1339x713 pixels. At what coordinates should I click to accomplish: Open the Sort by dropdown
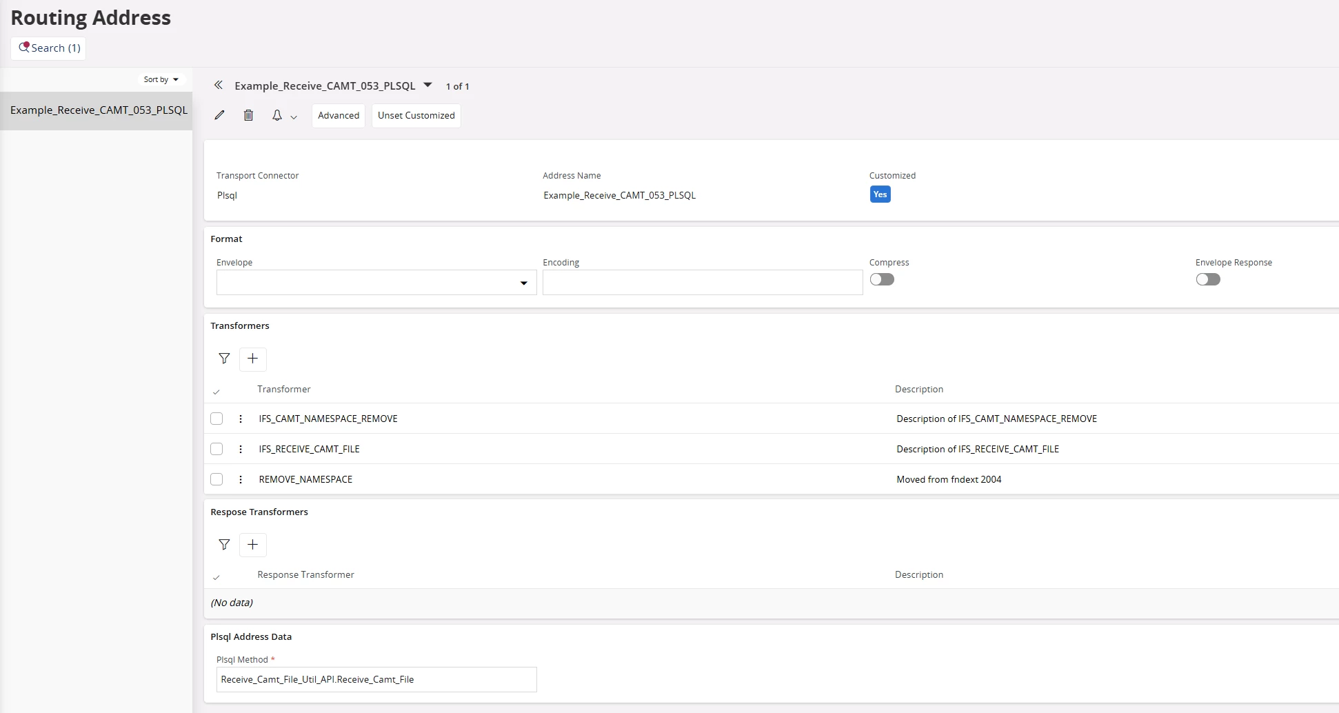click(x=161, y=79)
